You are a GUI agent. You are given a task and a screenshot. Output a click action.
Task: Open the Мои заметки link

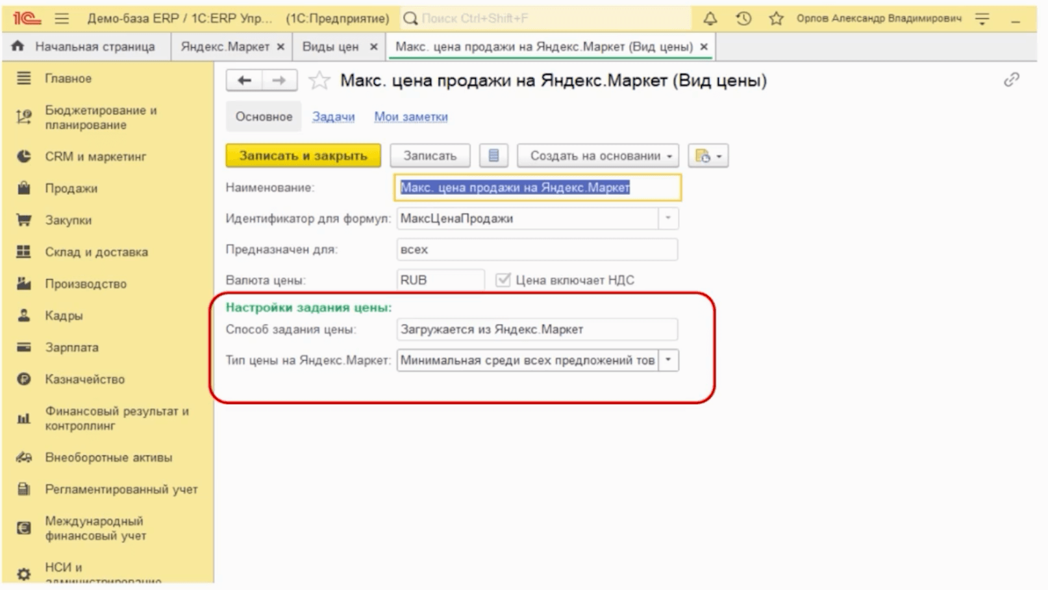pyautogui.click(x=410, y=117)
